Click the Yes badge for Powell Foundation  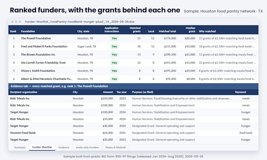click(x=114, y=38)
